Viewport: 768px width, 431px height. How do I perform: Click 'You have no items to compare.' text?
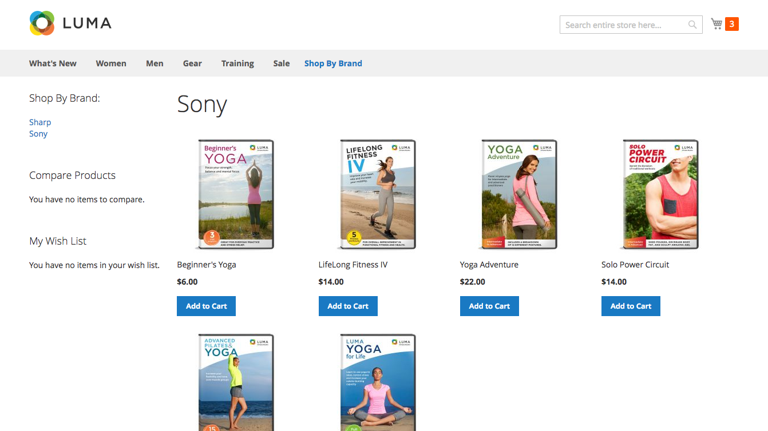coord(87,199)
